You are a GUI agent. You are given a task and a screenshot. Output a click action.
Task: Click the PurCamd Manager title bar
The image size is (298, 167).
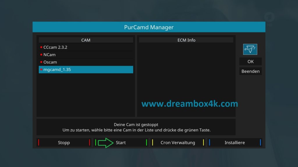(x=149, y=27)
